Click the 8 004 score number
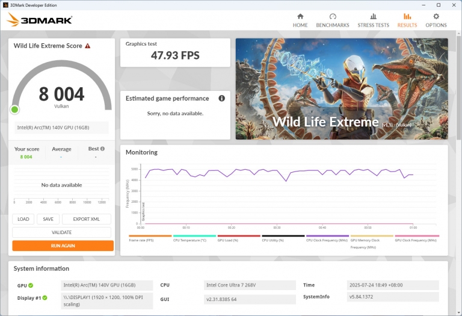The image size is (462, 316). 61,94
